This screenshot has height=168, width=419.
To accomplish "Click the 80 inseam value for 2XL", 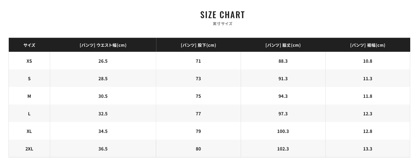I will (x=198, y=149).
